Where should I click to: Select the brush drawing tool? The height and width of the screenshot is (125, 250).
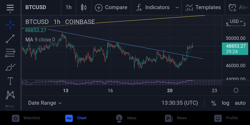point(10,67)
